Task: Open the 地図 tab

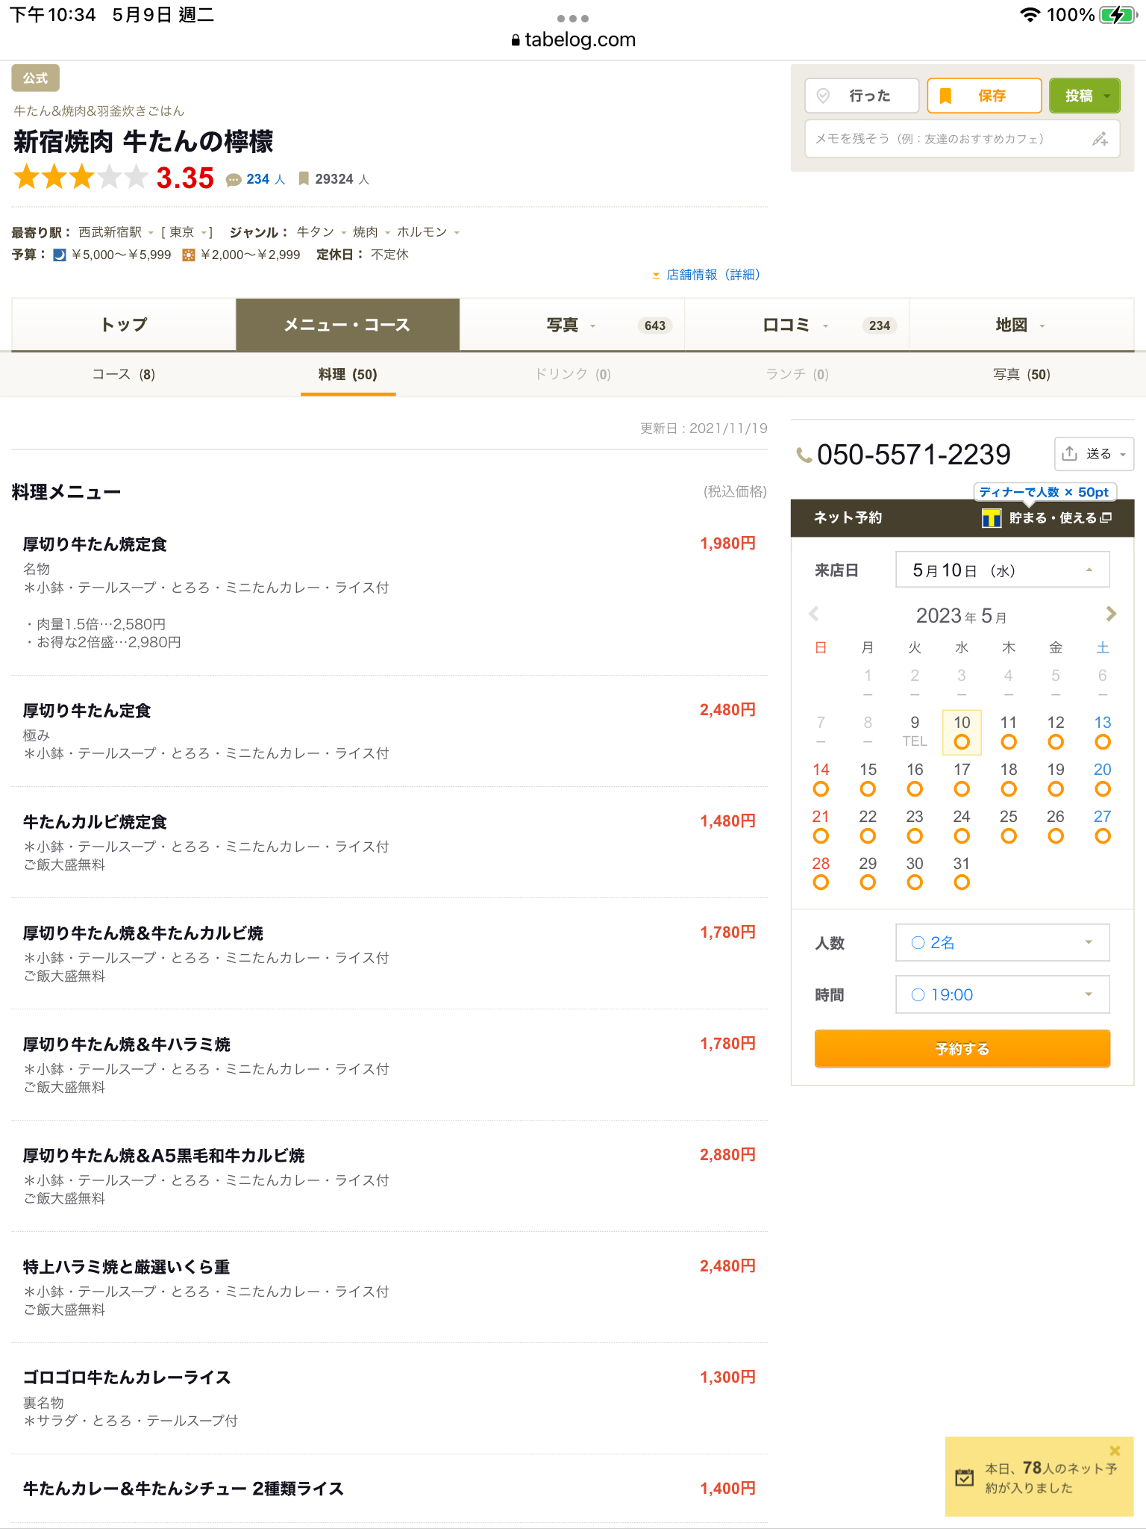Action: point(1021,325)
